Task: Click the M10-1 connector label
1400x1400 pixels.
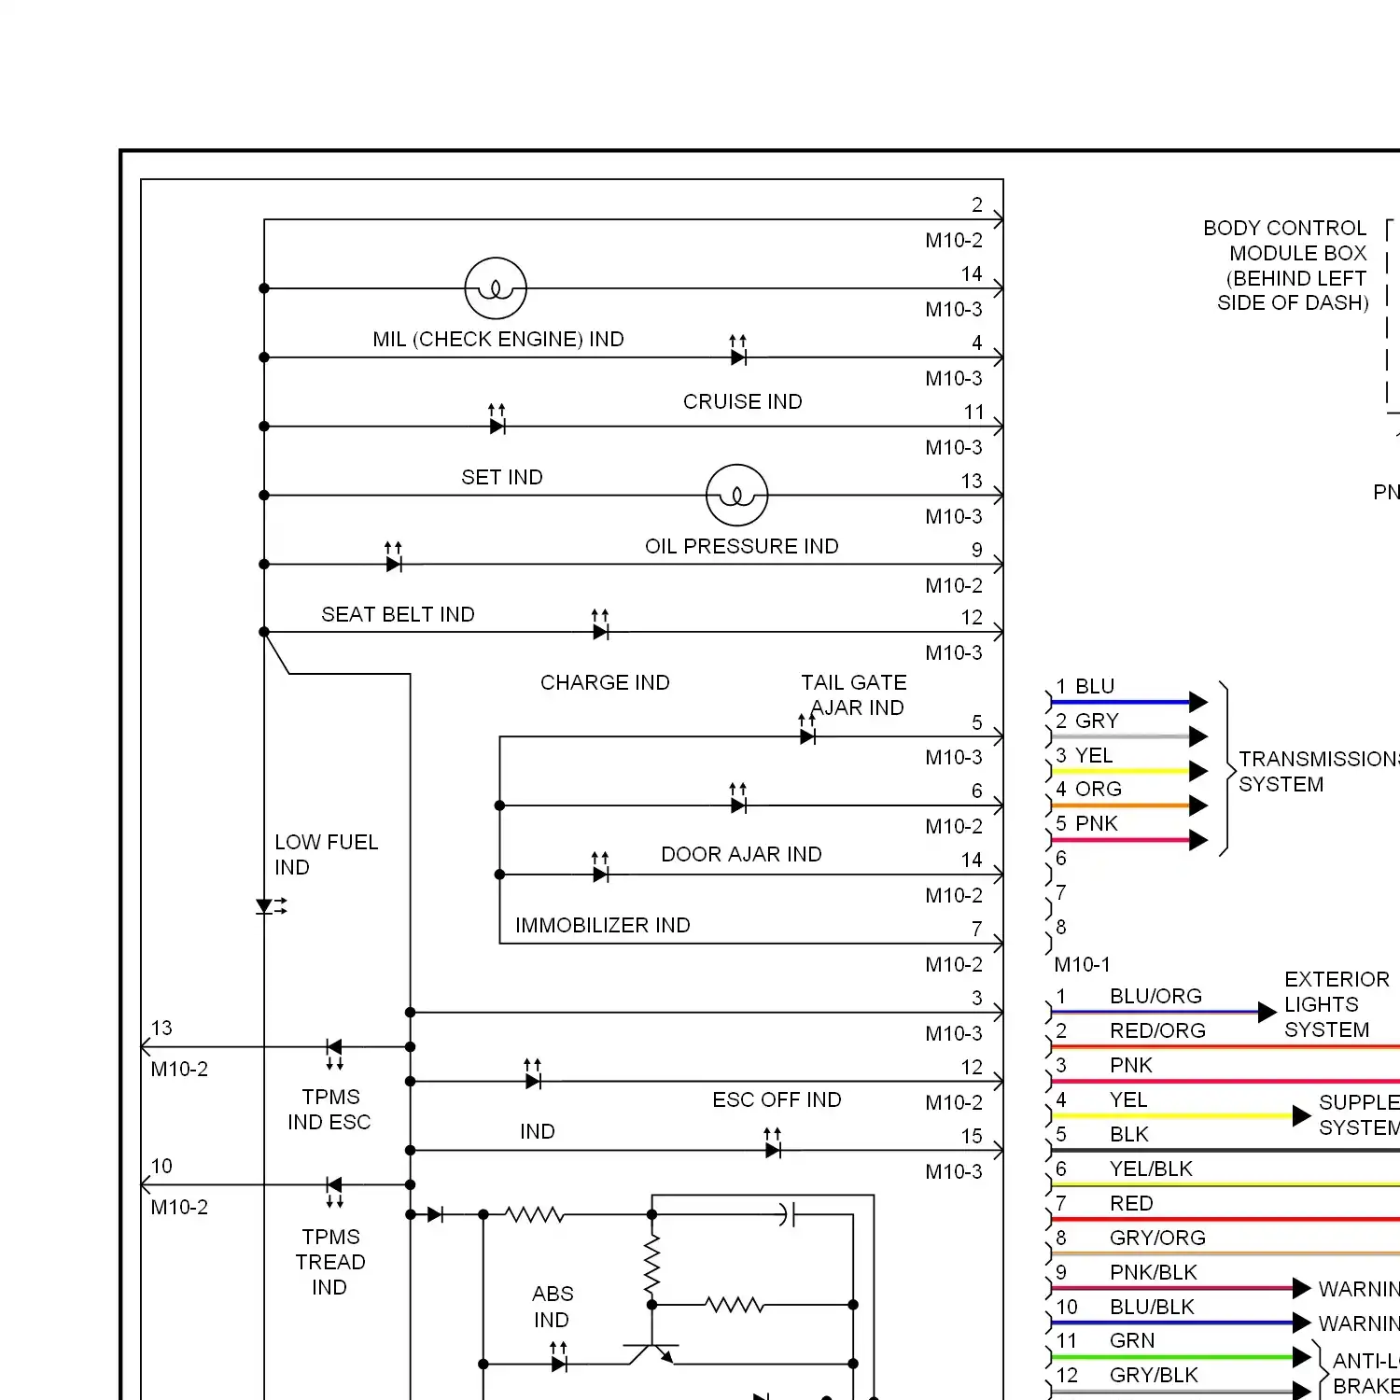Action: click(x=1083, y=964)
